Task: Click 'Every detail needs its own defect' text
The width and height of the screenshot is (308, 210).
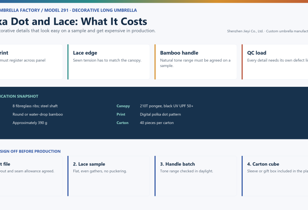Action: click(x=276, y=60)
